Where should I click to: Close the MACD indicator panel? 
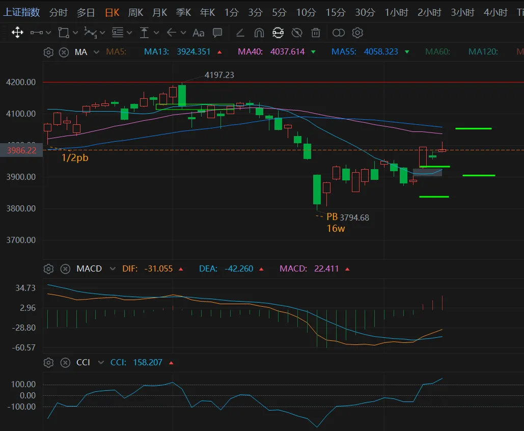65,269
